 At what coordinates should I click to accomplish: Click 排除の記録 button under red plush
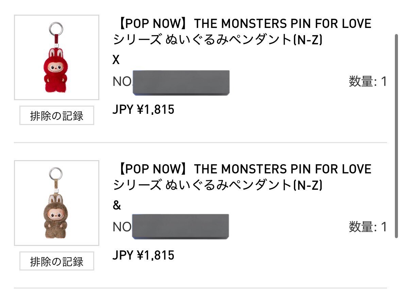[56, 116]
